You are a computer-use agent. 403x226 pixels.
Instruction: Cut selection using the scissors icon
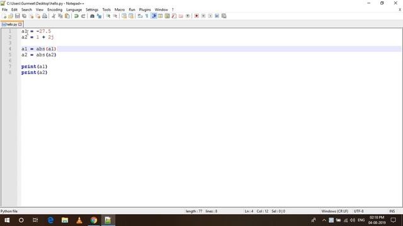pos(54,16)
